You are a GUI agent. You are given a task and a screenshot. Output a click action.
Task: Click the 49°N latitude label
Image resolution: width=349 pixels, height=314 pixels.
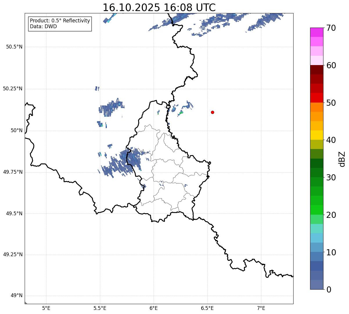(17, 296)
